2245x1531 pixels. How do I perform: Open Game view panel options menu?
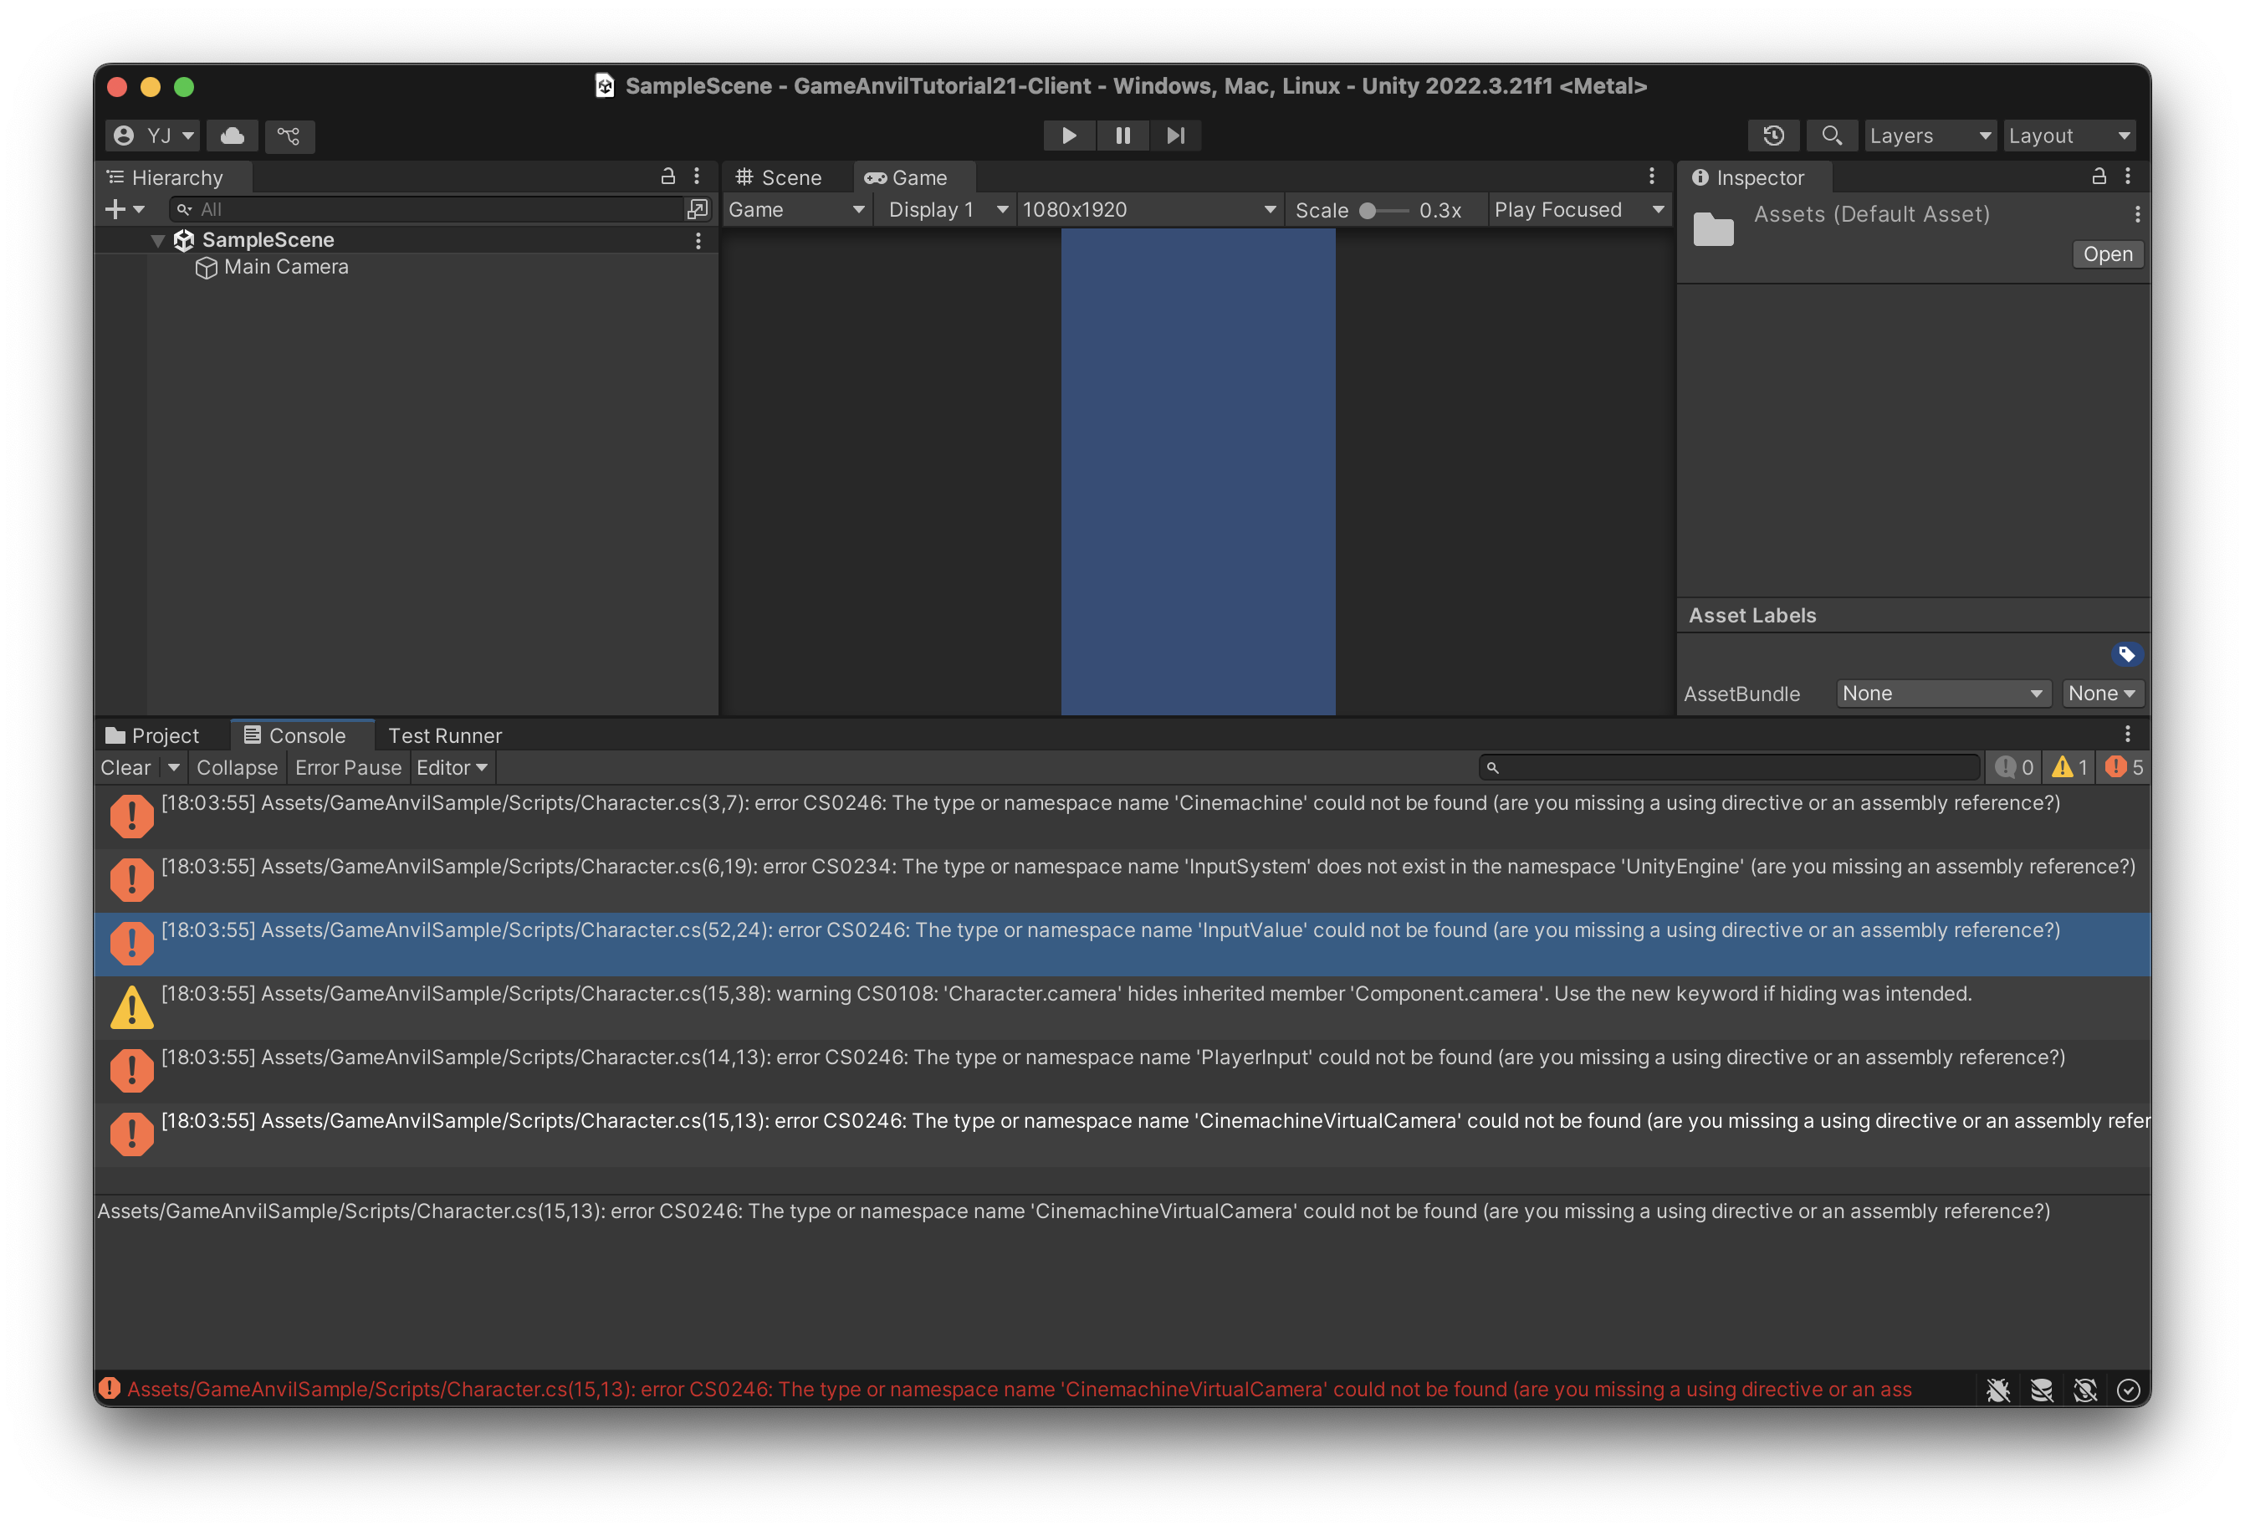[1652, 176]
